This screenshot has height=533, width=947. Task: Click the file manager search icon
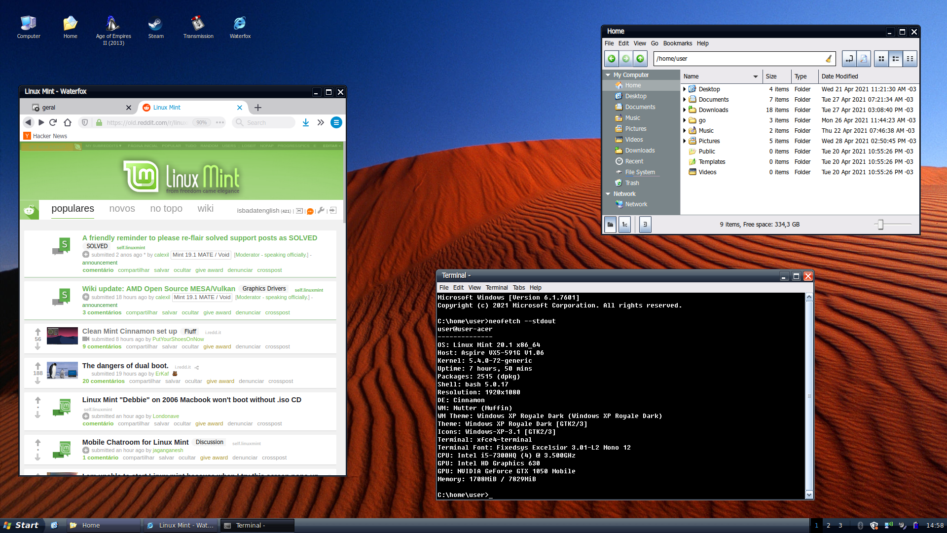[864, 59]
